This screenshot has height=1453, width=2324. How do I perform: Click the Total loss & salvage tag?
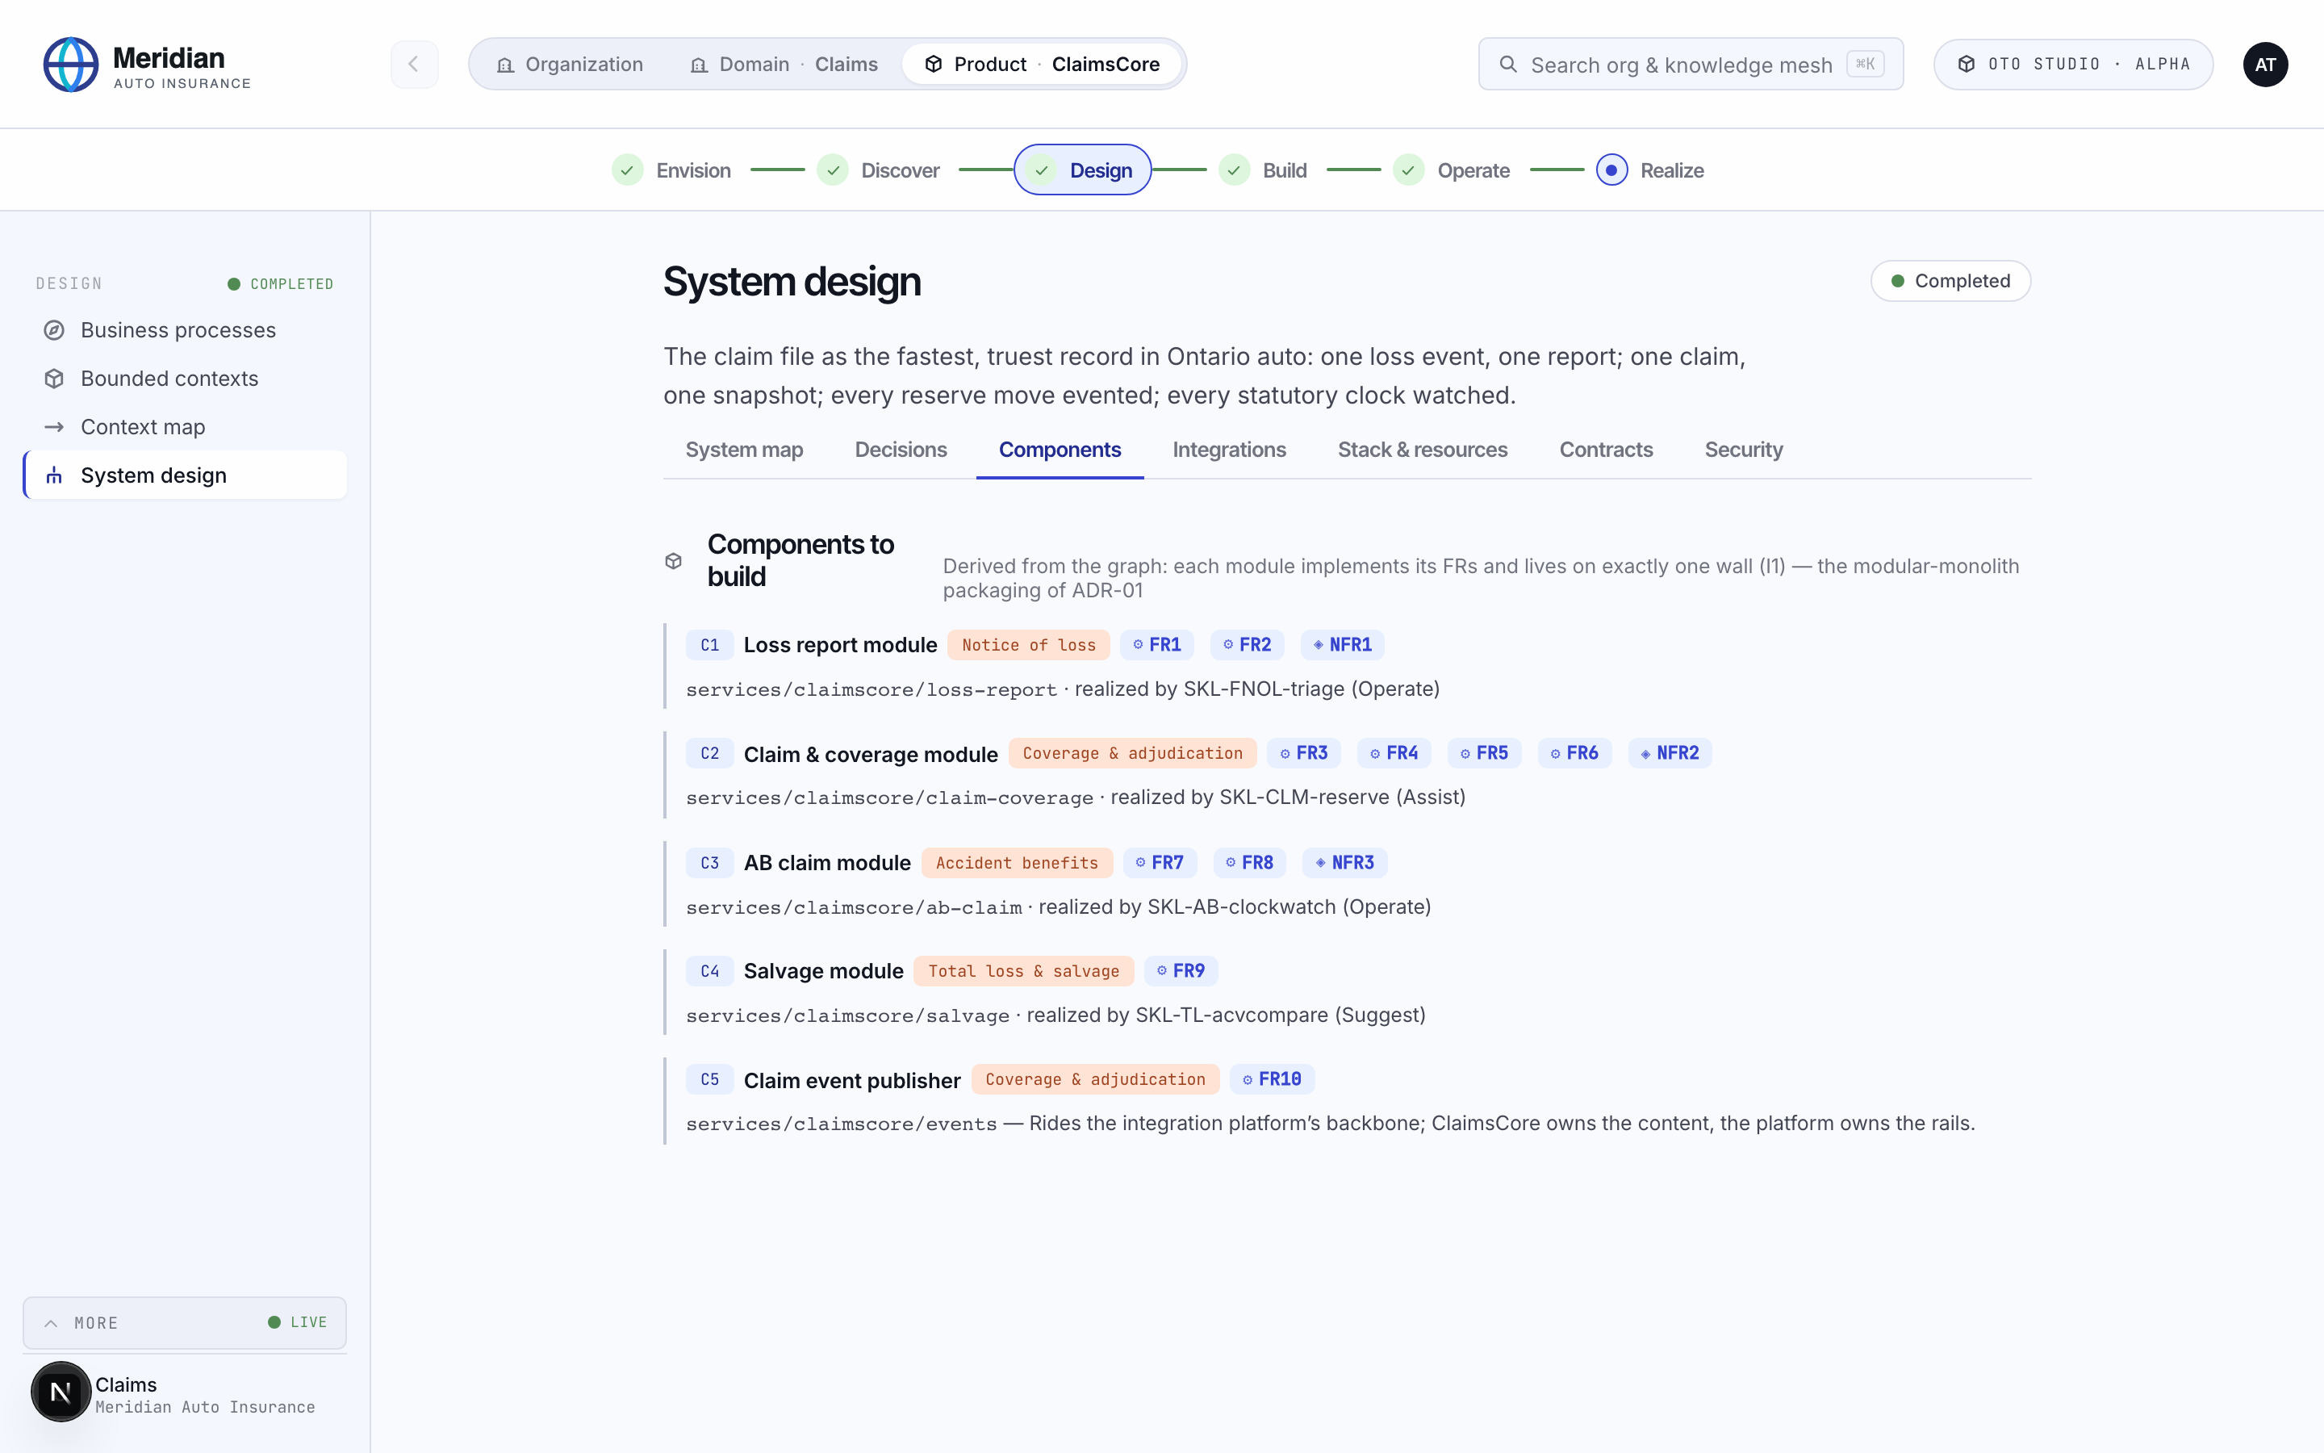coord(1024,970)
